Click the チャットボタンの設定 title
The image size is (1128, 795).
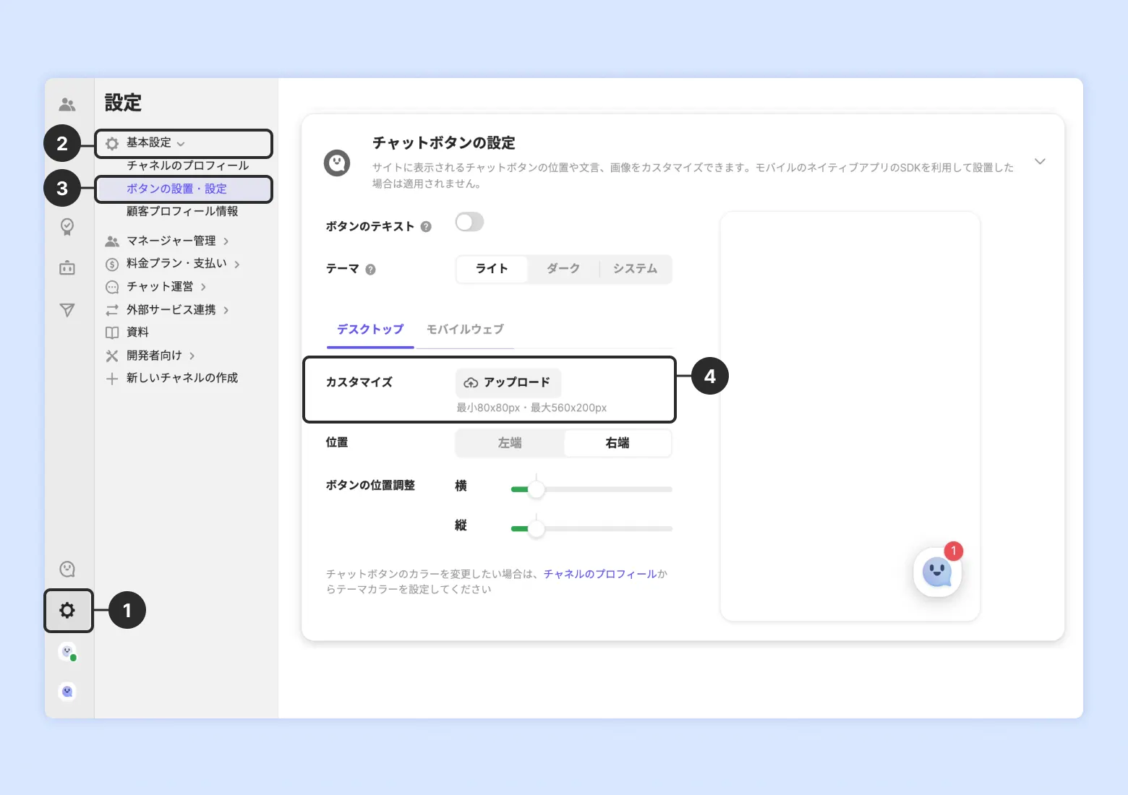[x=444, y=143]
